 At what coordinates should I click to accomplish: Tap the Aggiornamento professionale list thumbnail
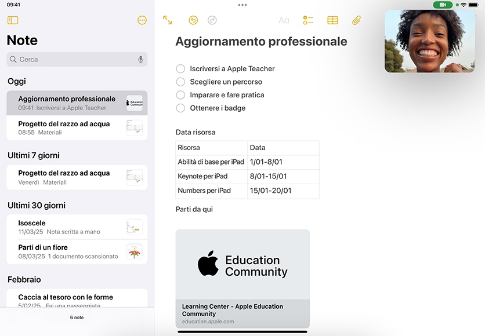(x=135, y=103)
